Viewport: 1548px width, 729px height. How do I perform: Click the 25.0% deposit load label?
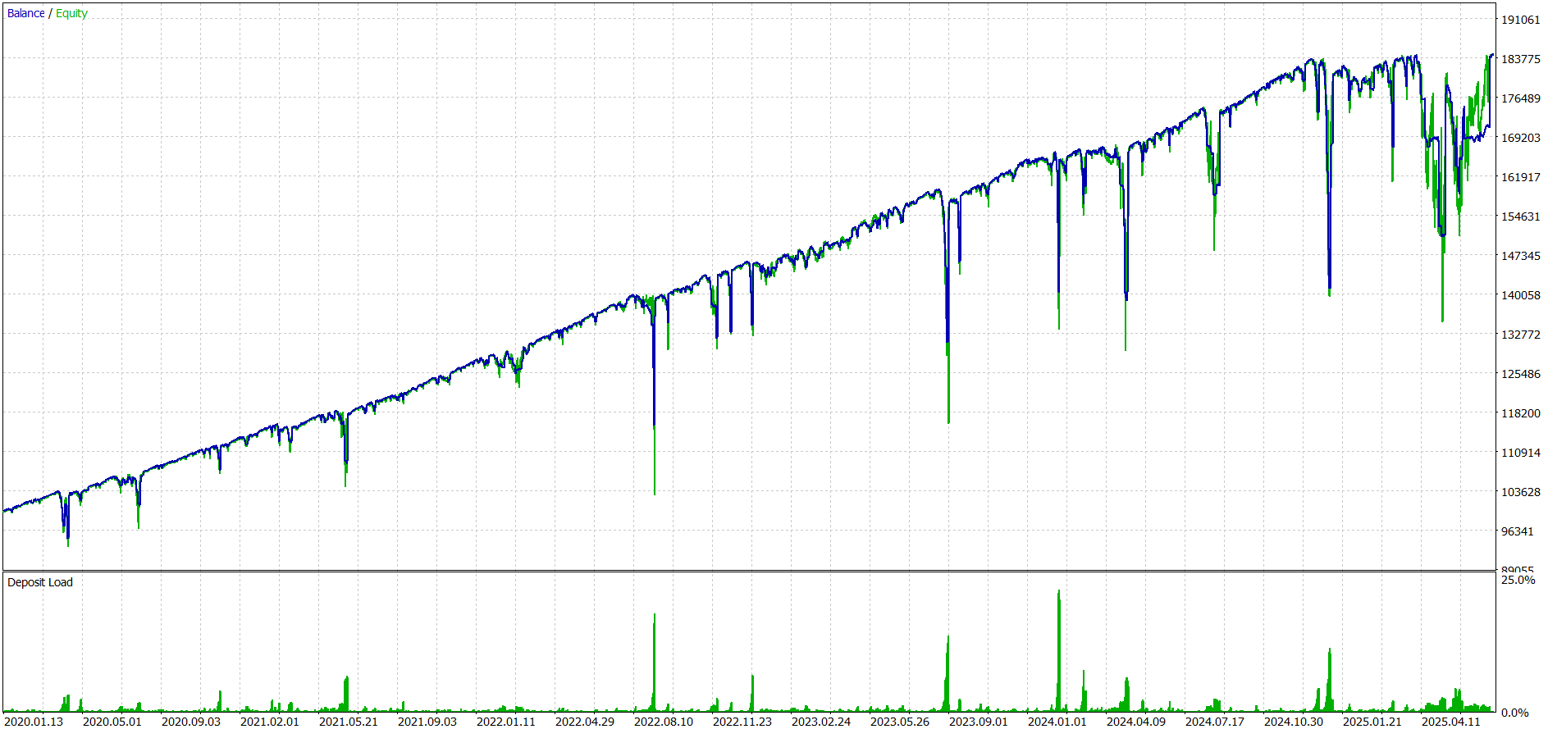1518,580
